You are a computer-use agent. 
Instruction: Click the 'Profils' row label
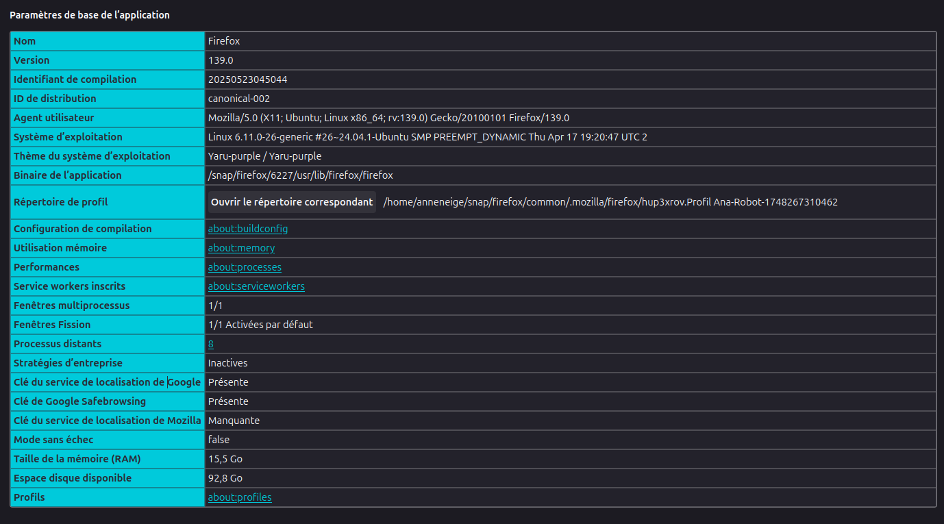coord(29,497)
